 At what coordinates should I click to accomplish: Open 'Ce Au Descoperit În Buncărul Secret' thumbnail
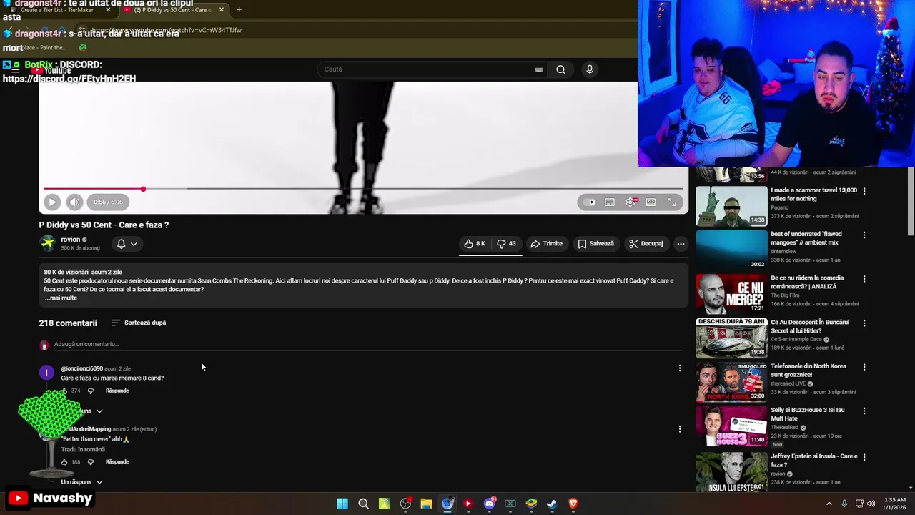click(x=731, y=338)
